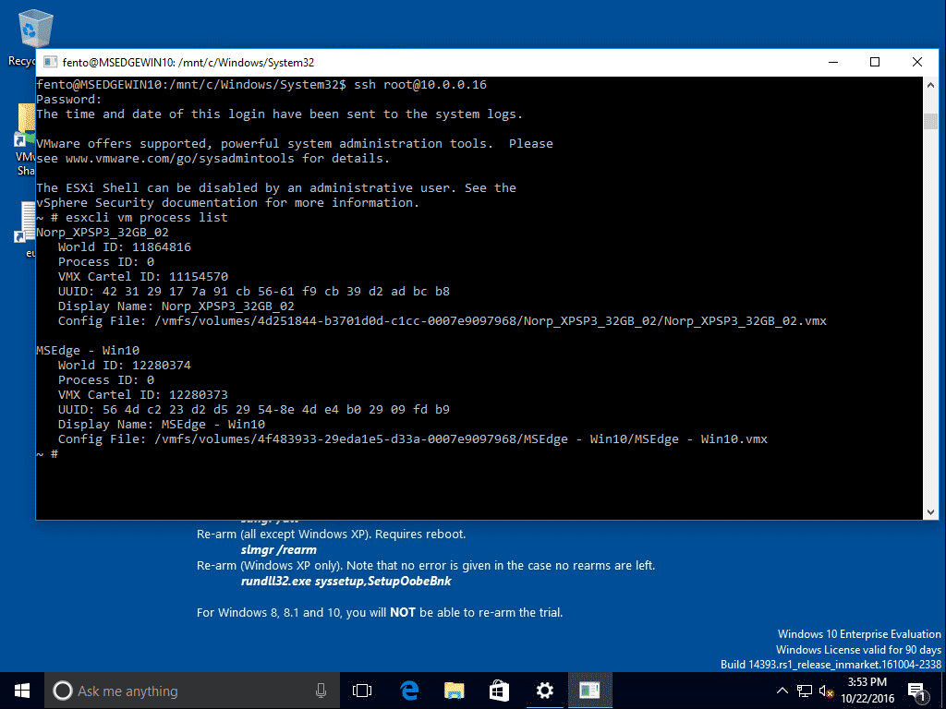Viewport: 946px width, 709px height.
Task: Click the network icon in system tray
Action: 805,691
